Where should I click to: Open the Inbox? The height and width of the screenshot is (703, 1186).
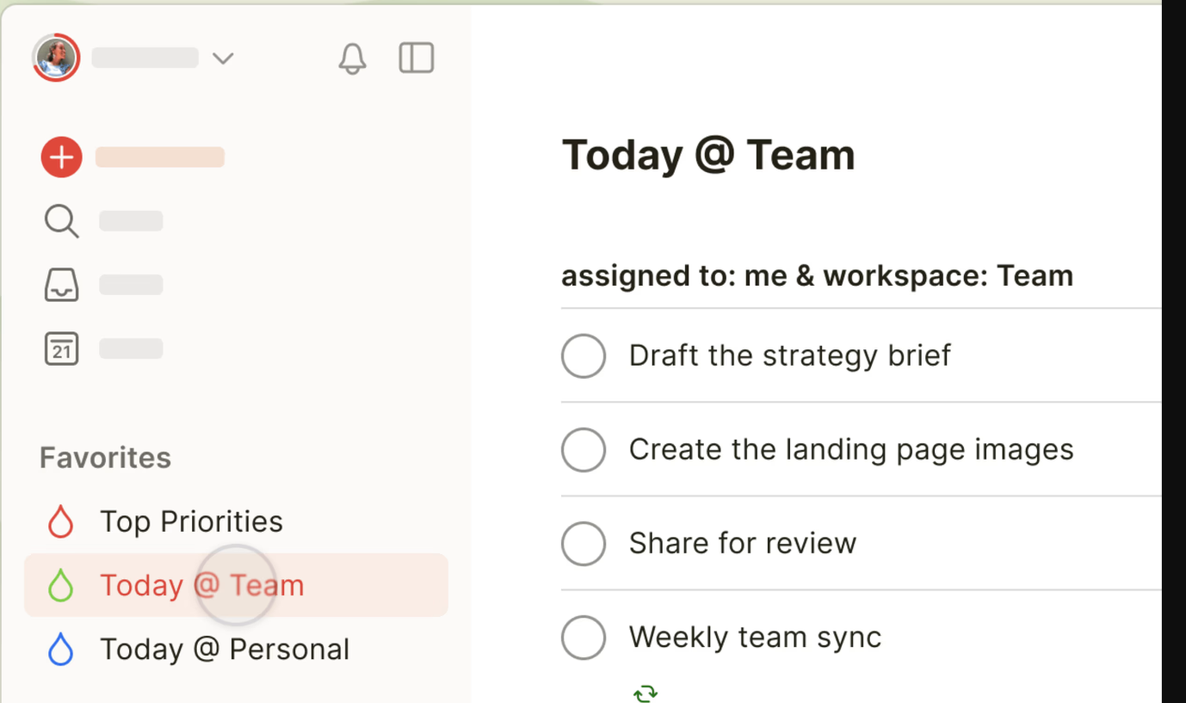click(x=61, y=285)
